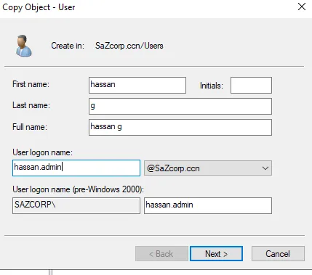Click the Last name: label
The height and width of the screenshot is (275, 312).
point(31,105)
